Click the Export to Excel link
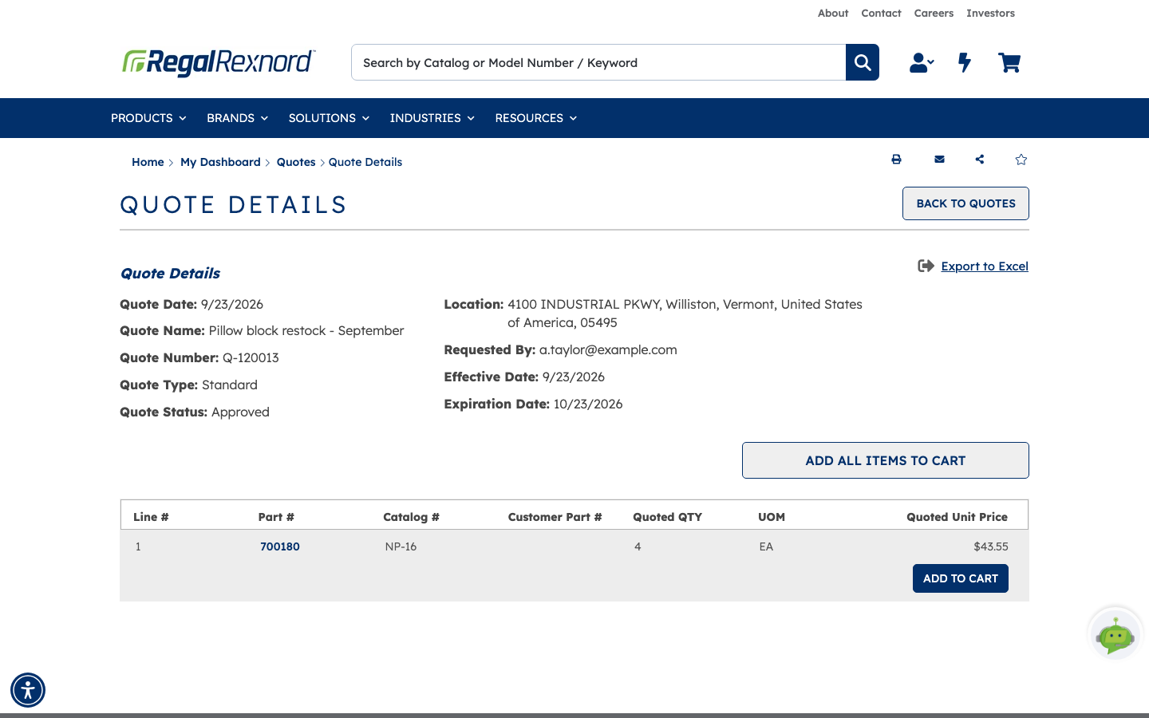1149x718 pixels. (985, 266)
